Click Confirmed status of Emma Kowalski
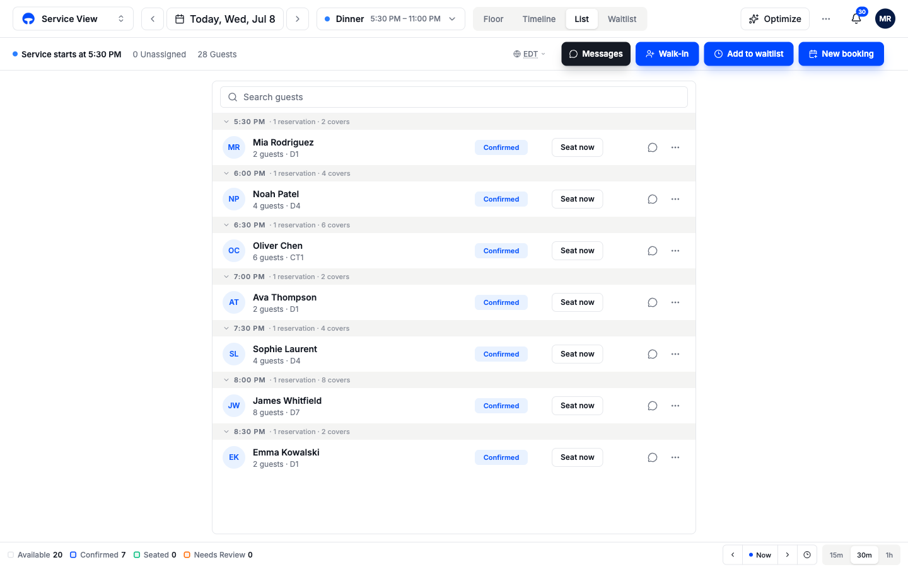The height and width of the screenshot is (567, 908). [x=501, y=457]
